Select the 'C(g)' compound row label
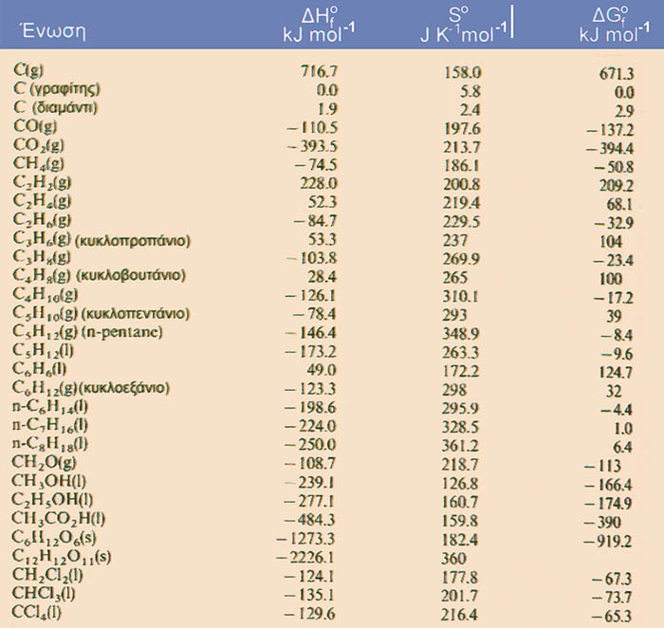 click(x=28, y=70)
